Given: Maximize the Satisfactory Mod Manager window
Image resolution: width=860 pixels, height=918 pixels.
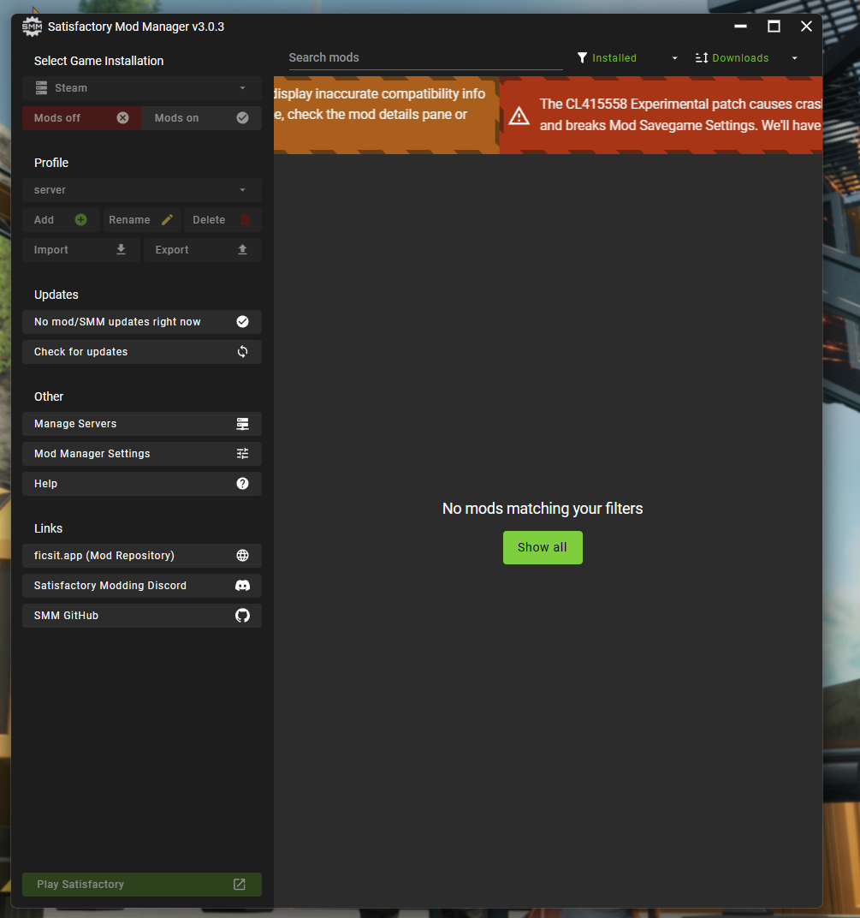Looking at the screenshot, I should click(774, 27).
